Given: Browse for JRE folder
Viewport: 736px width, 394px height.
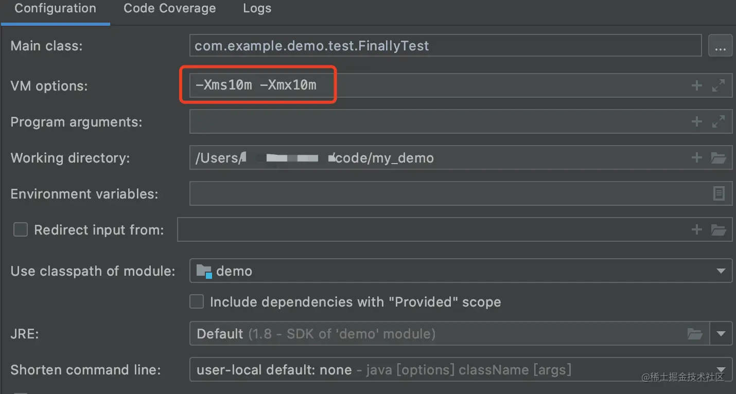Looking at the screenshot, I should 695,334.
